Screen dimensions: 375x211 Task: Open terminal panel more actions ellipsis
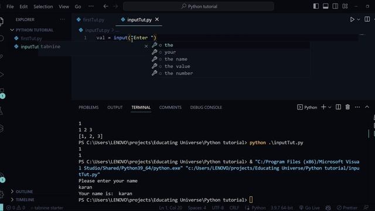(357, 107)
